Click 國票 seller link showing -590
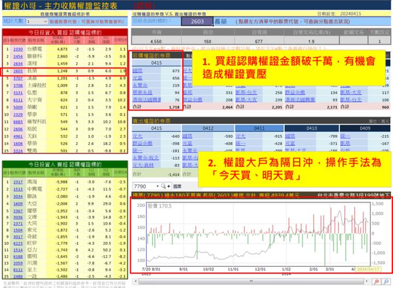 [x=187, y=136]
